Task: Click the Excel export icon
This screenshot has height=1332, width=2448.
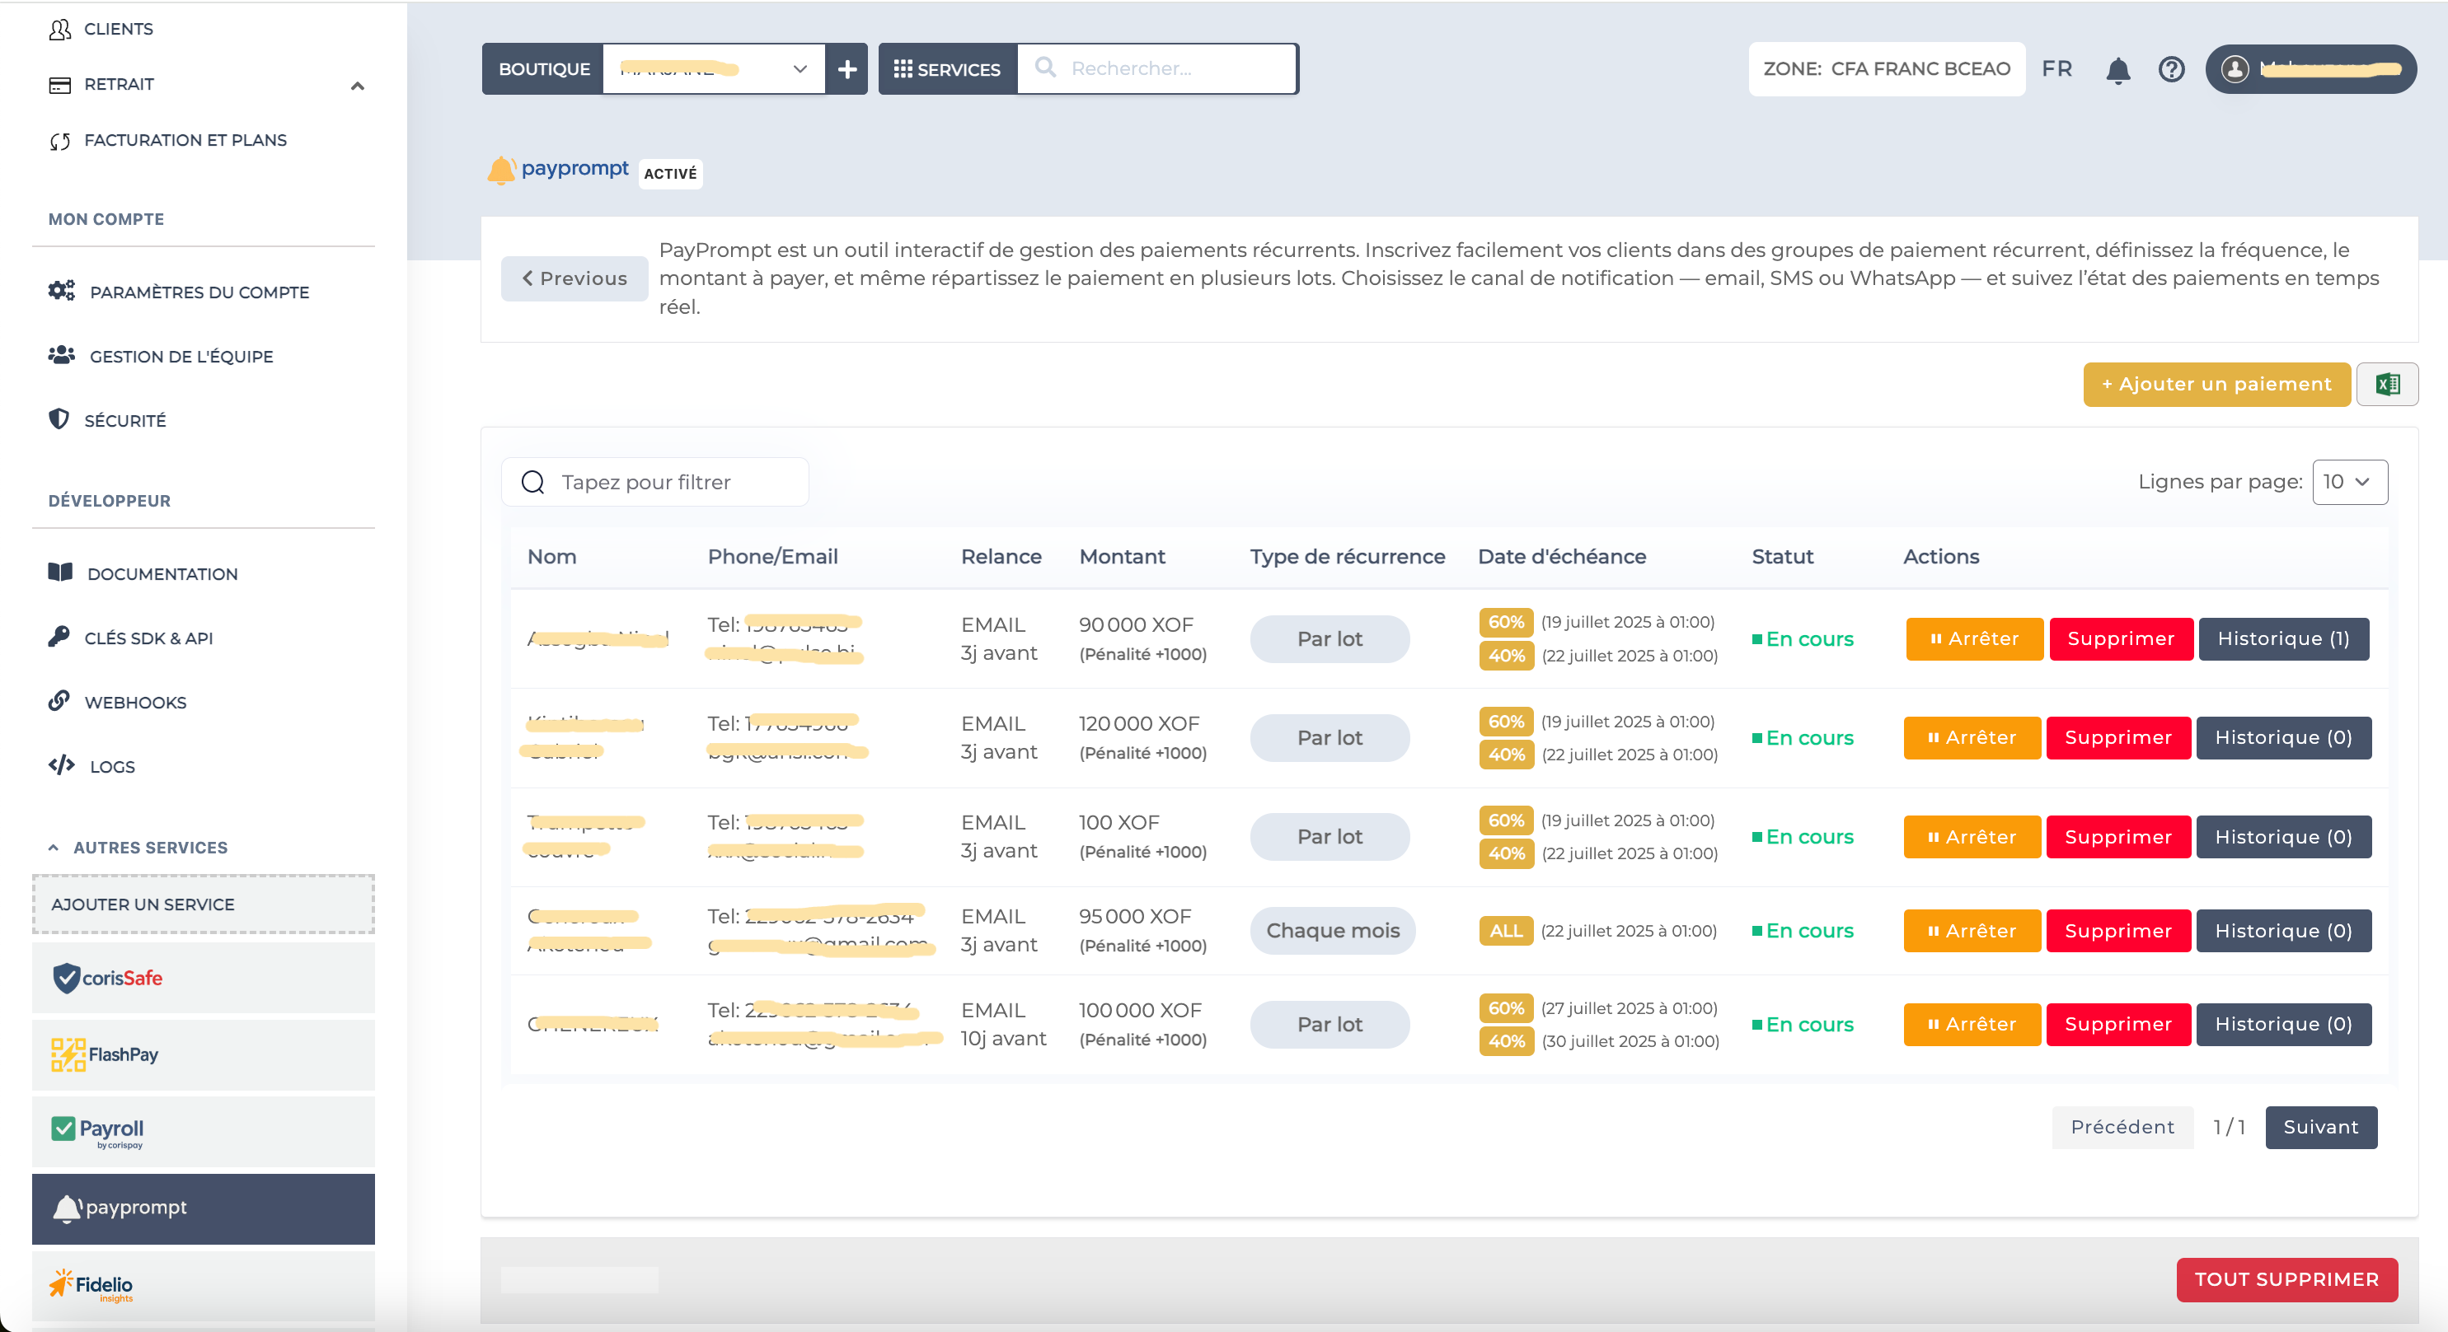Action: tap(2386, 384)
